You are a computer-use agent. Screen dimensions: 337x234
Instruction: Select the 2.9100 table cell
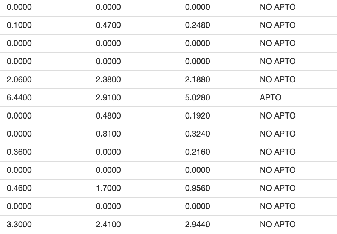108,98
